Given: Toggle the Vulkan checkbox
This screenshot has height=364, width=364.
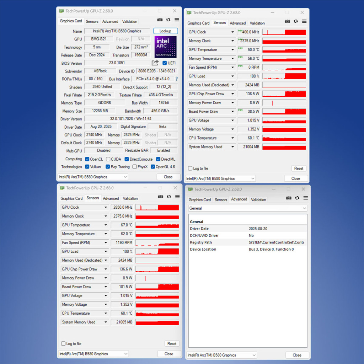Looking at the screenshot, I should [87, 167].
